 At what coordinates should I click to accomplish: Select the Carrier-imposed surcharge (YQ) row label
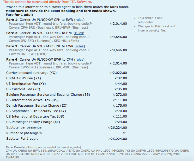(x=31, y=73)
